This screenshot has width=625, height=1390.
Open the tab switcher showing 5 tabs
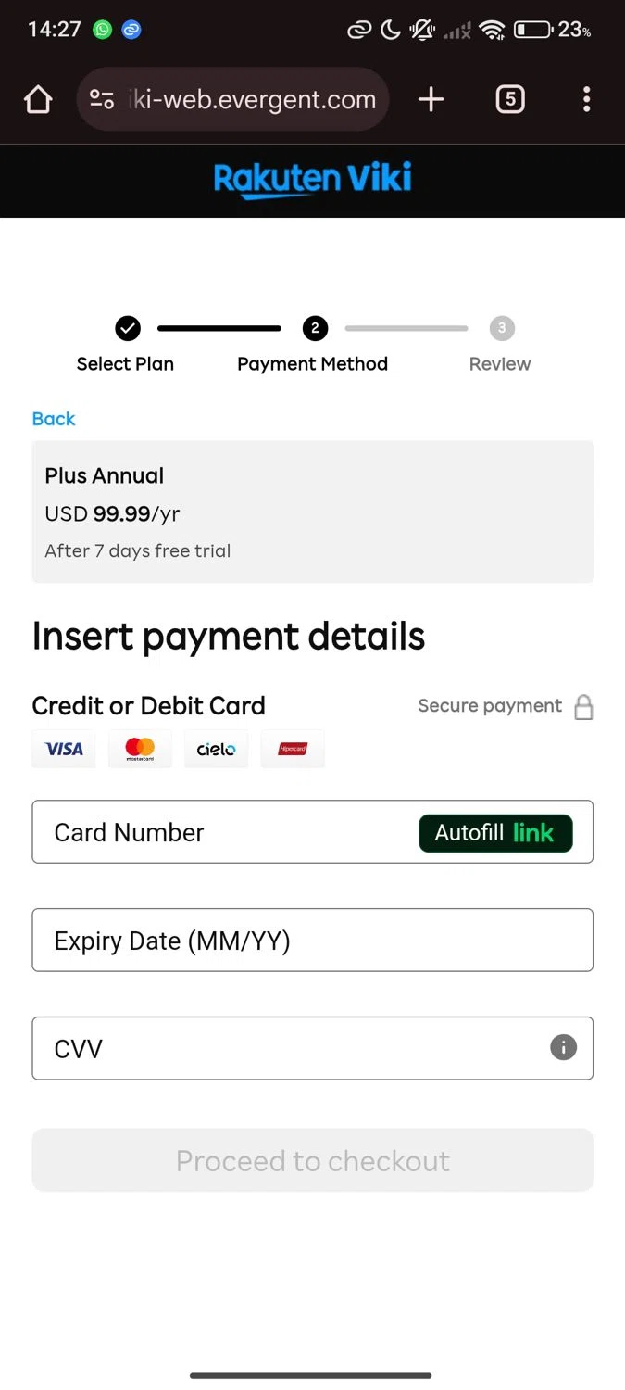click(510, 99)
